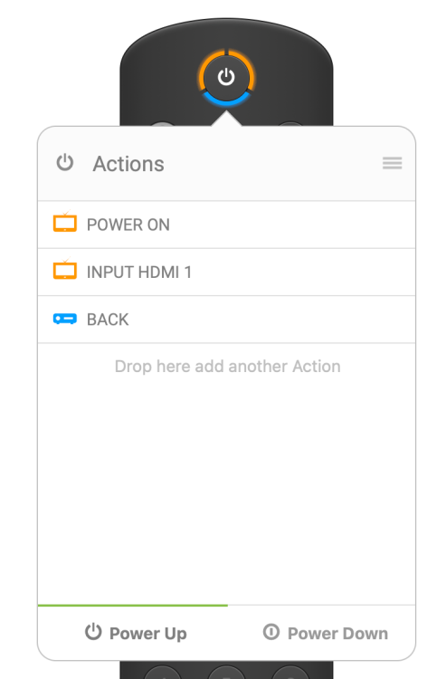446x679 pixels.
Task: Click the orange TV icon beside INPUT HDMI 1
Action: click(x=65, y=270)
